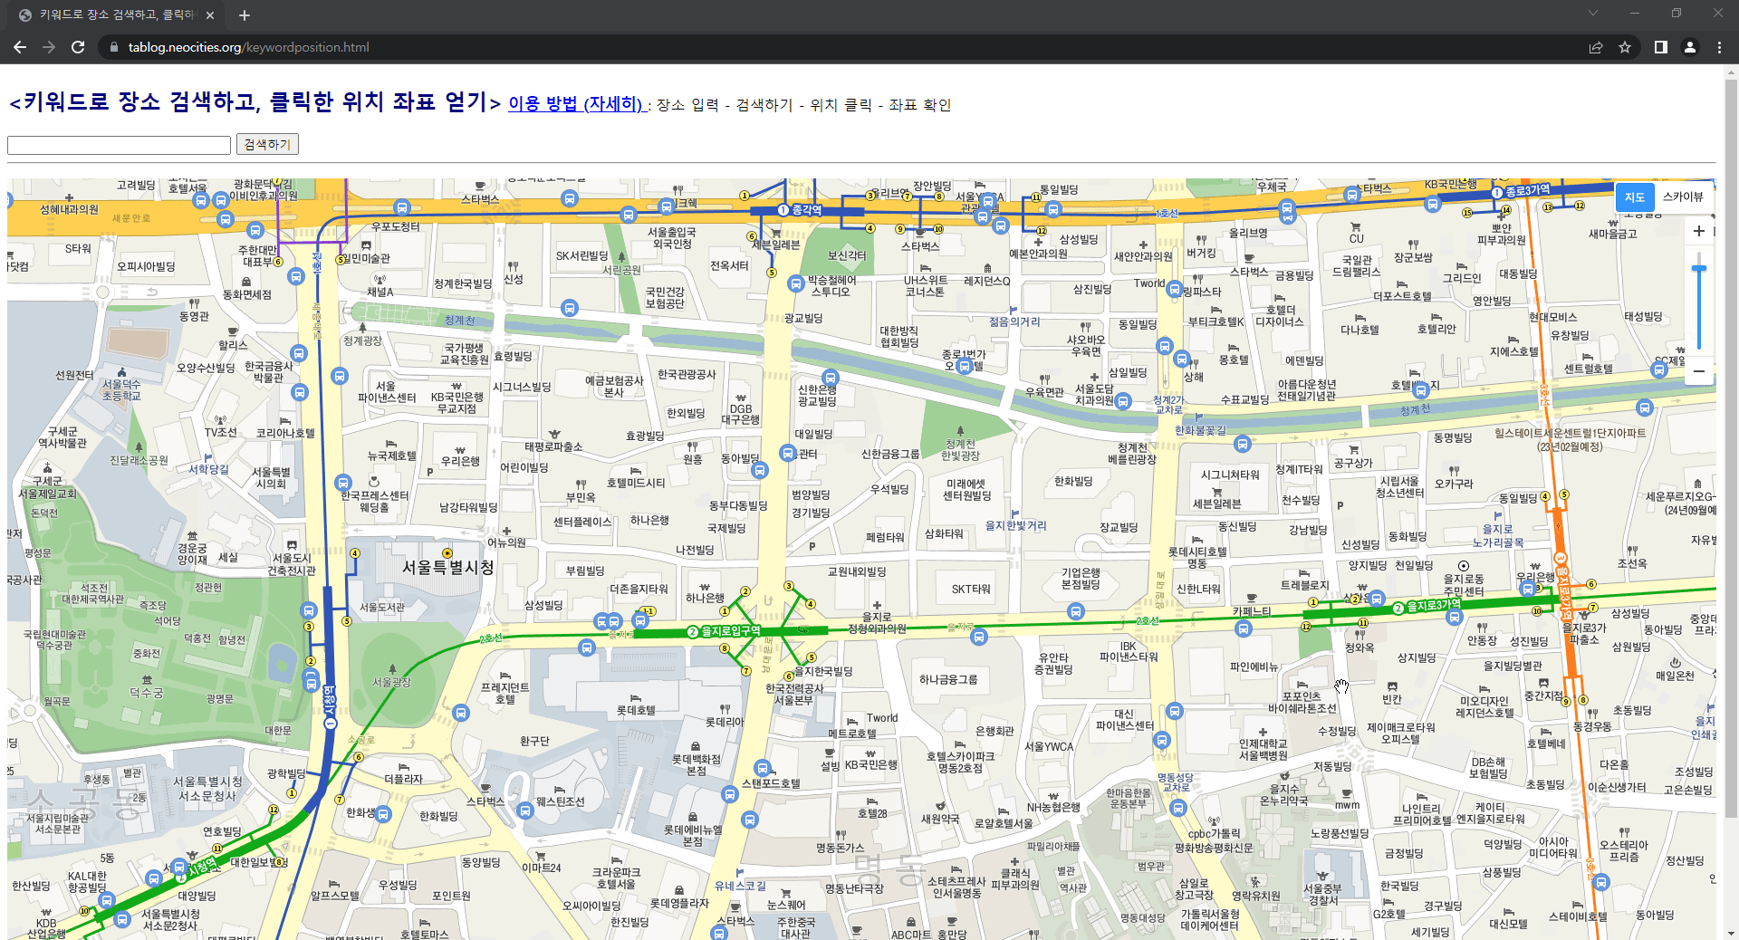Image resolution: width=1739 pixels, height=940 pixels.
Task: Open the share page icon
Action: [1596, 47]
